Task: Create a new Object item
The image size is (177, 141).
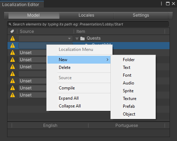Action: (133, 114)
